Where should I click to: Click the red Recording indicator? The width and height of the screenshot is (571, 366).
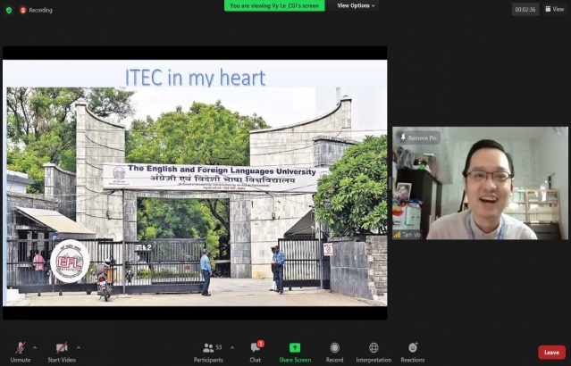36,10
